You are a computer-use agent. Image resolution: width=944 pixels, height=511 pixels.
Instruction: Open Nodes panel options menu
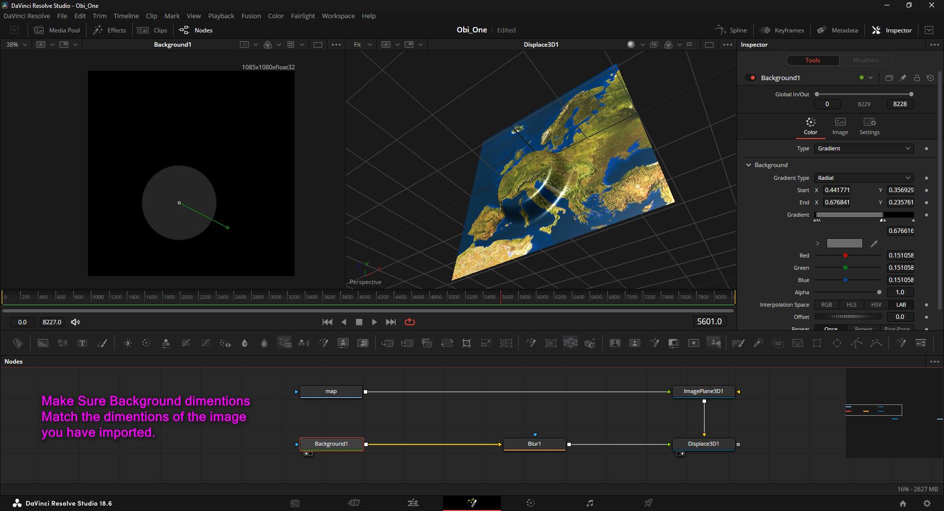(934, 362)
